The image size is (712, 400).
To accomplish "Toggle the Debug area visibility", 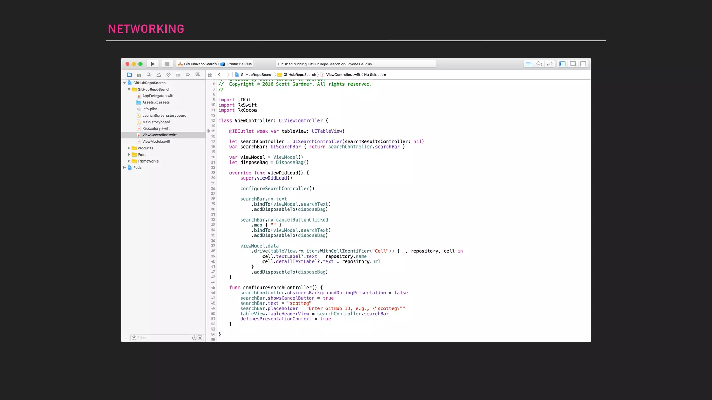I will 573,64.
